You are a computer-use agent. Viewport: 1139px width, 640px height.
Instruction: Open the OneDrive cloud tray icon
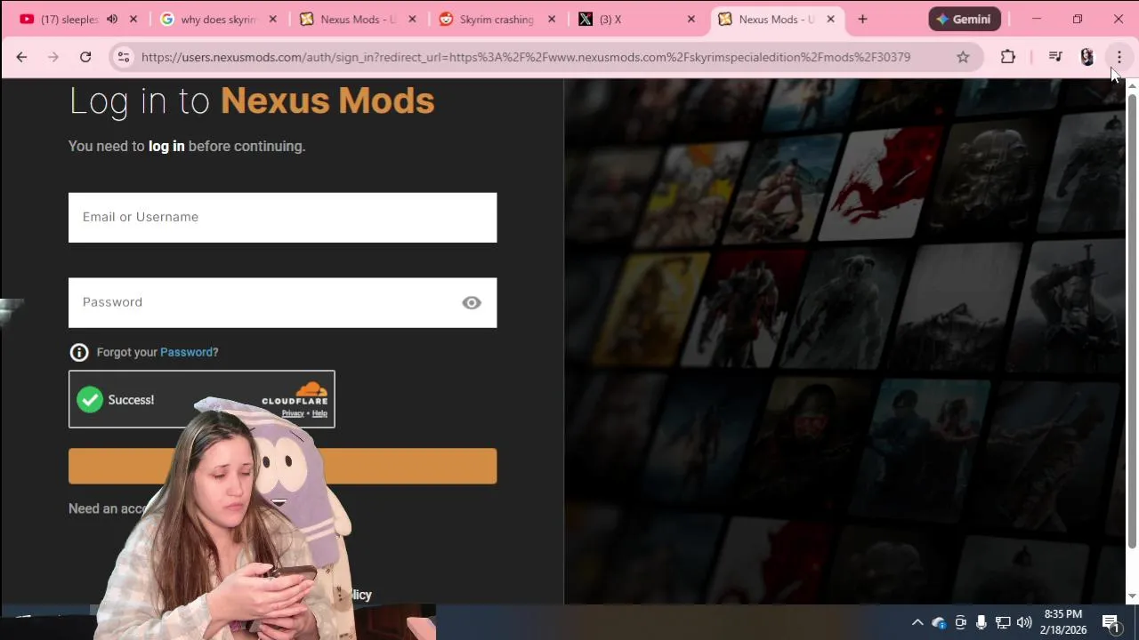pyautogui.click(x=939, y=622)
